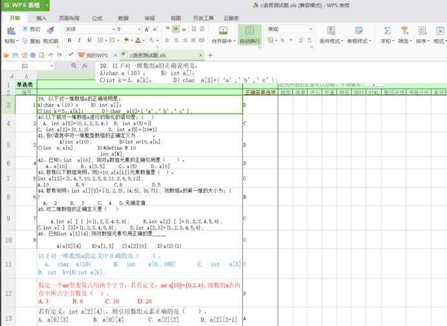Image resolution: width=447 pixels, height=326 pixels.
Task: Expand the Sort (排序) dropdown arrow
Action: coord(428,41)
